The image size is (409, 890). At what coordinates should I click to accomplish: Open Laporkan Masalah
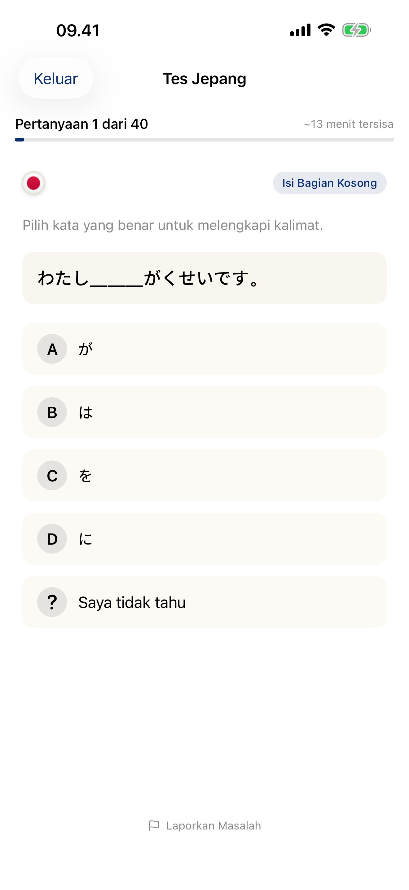213,825
